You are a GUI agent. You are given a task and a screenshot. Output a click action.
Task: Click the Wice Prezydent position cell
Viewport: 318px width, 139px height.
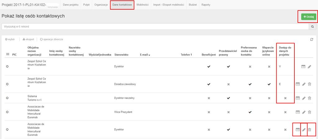click(x=123, y=112)
